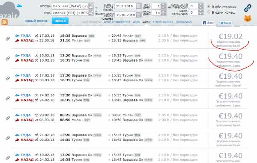Decrease max days per transfer stepper
The width and height of the screenshot is (257, 163).
(200, 8)
